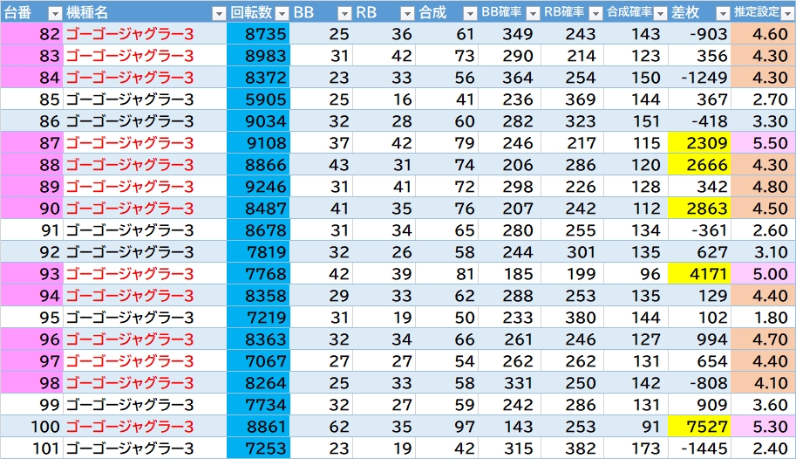Select estimated setting cell 4.60
Viewport: 796px width, 459px height.
(x=763, y=33)
